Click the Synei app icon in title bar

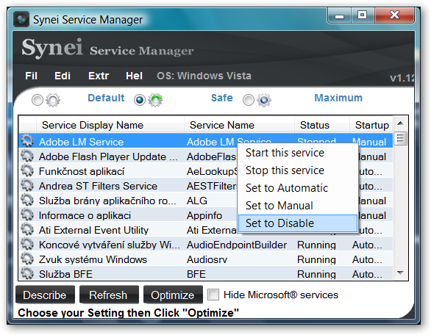pyautogui.click(x=21, y=19)
